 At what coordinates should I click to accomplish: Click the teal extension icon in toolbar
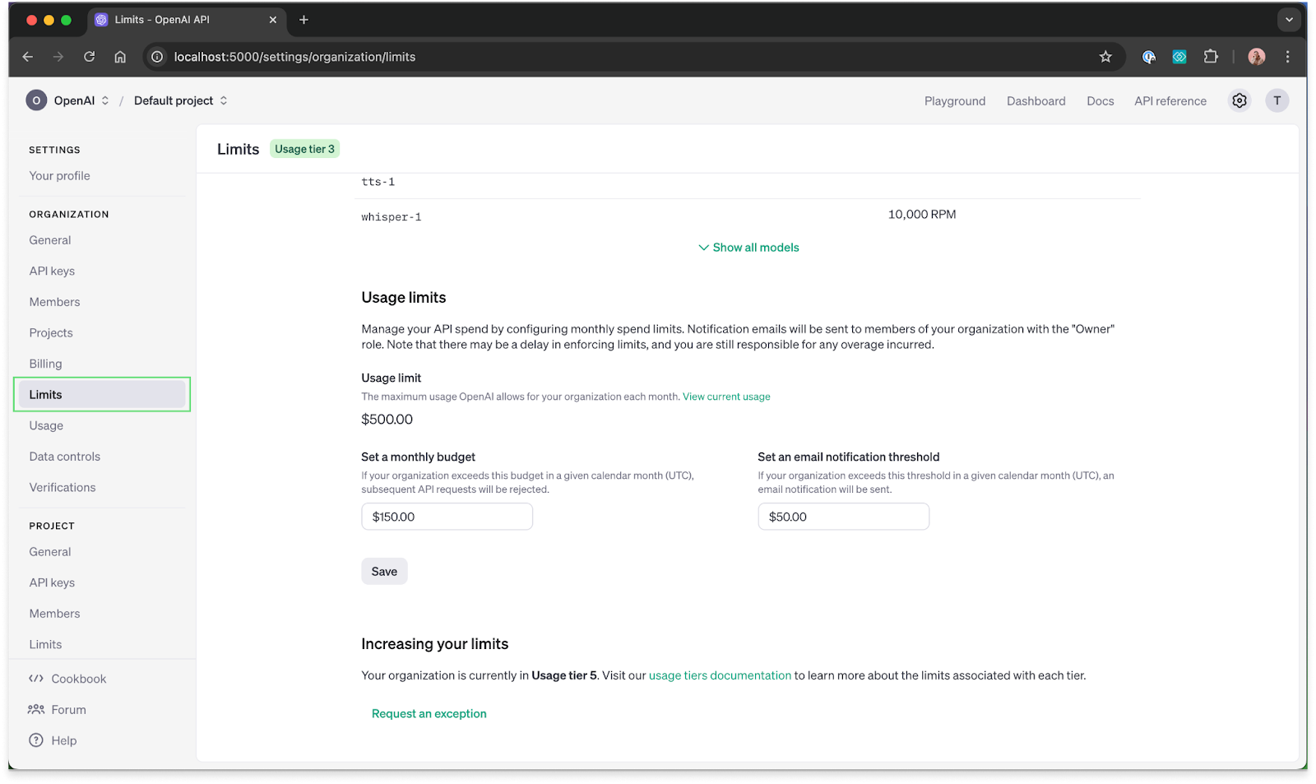tap(1179, 57)
